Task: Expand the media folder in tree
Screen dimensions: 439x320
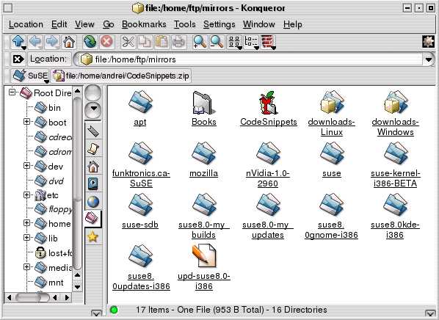Action: click(26, 267)
